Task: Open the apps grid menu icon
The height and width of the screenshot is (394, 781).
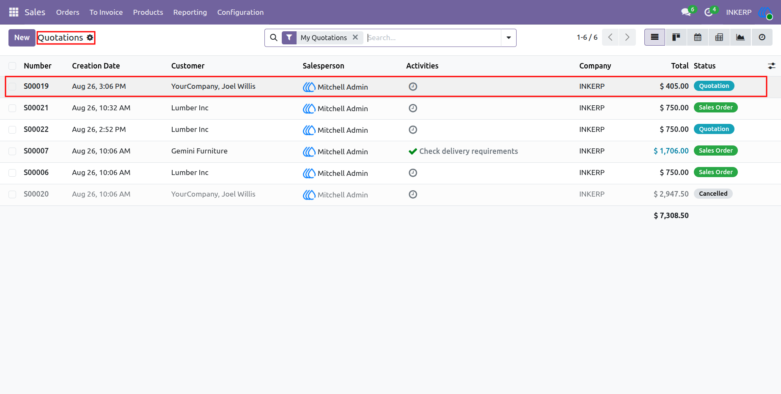Action: (x=14, y=12)
